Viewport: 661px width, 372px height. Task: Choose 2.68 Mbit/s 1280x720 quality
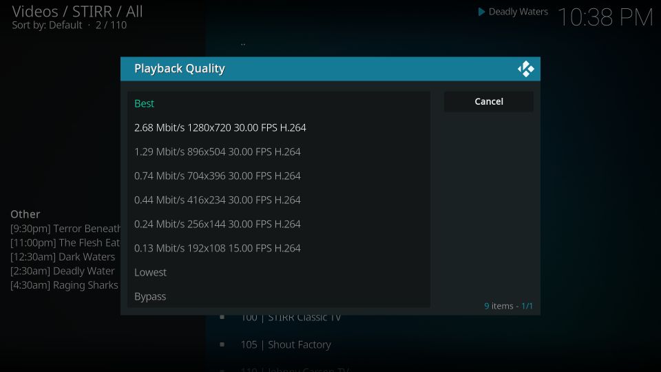(x=279, y=127)
